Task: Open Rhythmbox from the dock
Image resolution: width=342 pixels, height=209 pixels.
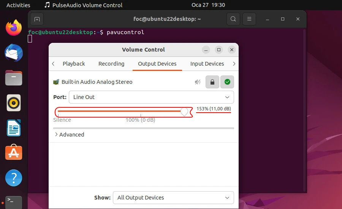Action: pyautogui.click(x=14, y=103)
